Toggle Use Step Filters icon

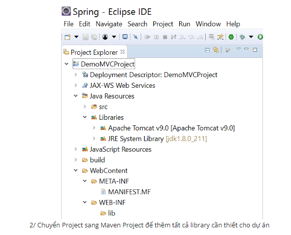click(220, 37)
